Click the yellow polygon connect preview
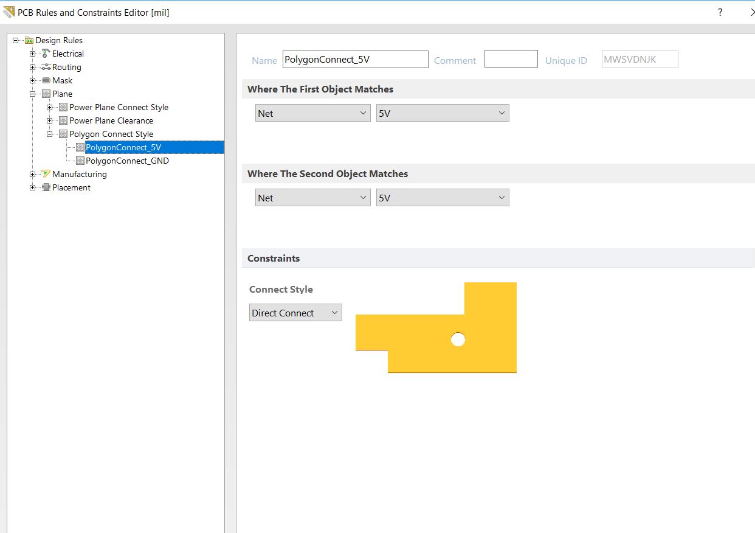The height and width of the screenshot is (533, 755). pyautogui.click(x=436, y=327)
